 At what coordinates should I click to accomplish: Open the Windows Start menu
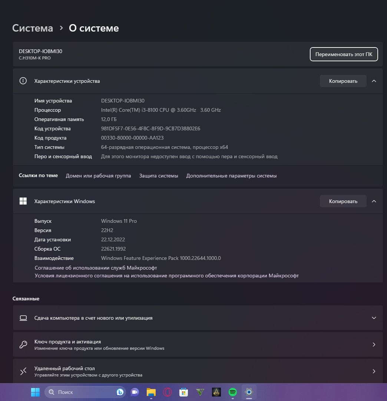tap(35, 392)
